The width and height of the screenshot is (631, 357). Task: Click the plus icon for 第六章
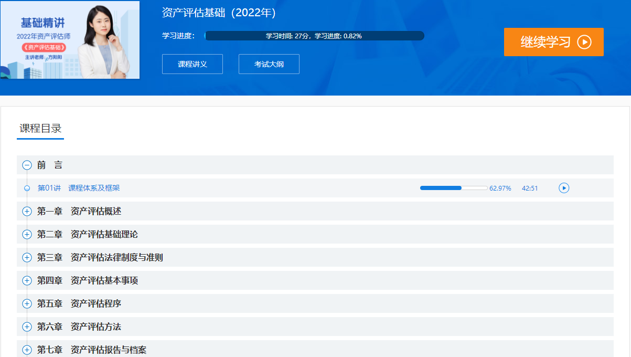(x=27, y=326)
